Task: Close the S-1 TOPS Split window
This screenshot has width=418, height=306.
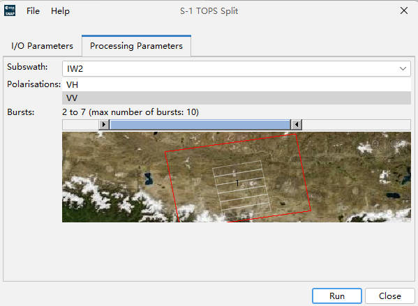Action: click(x=404, y=10)
